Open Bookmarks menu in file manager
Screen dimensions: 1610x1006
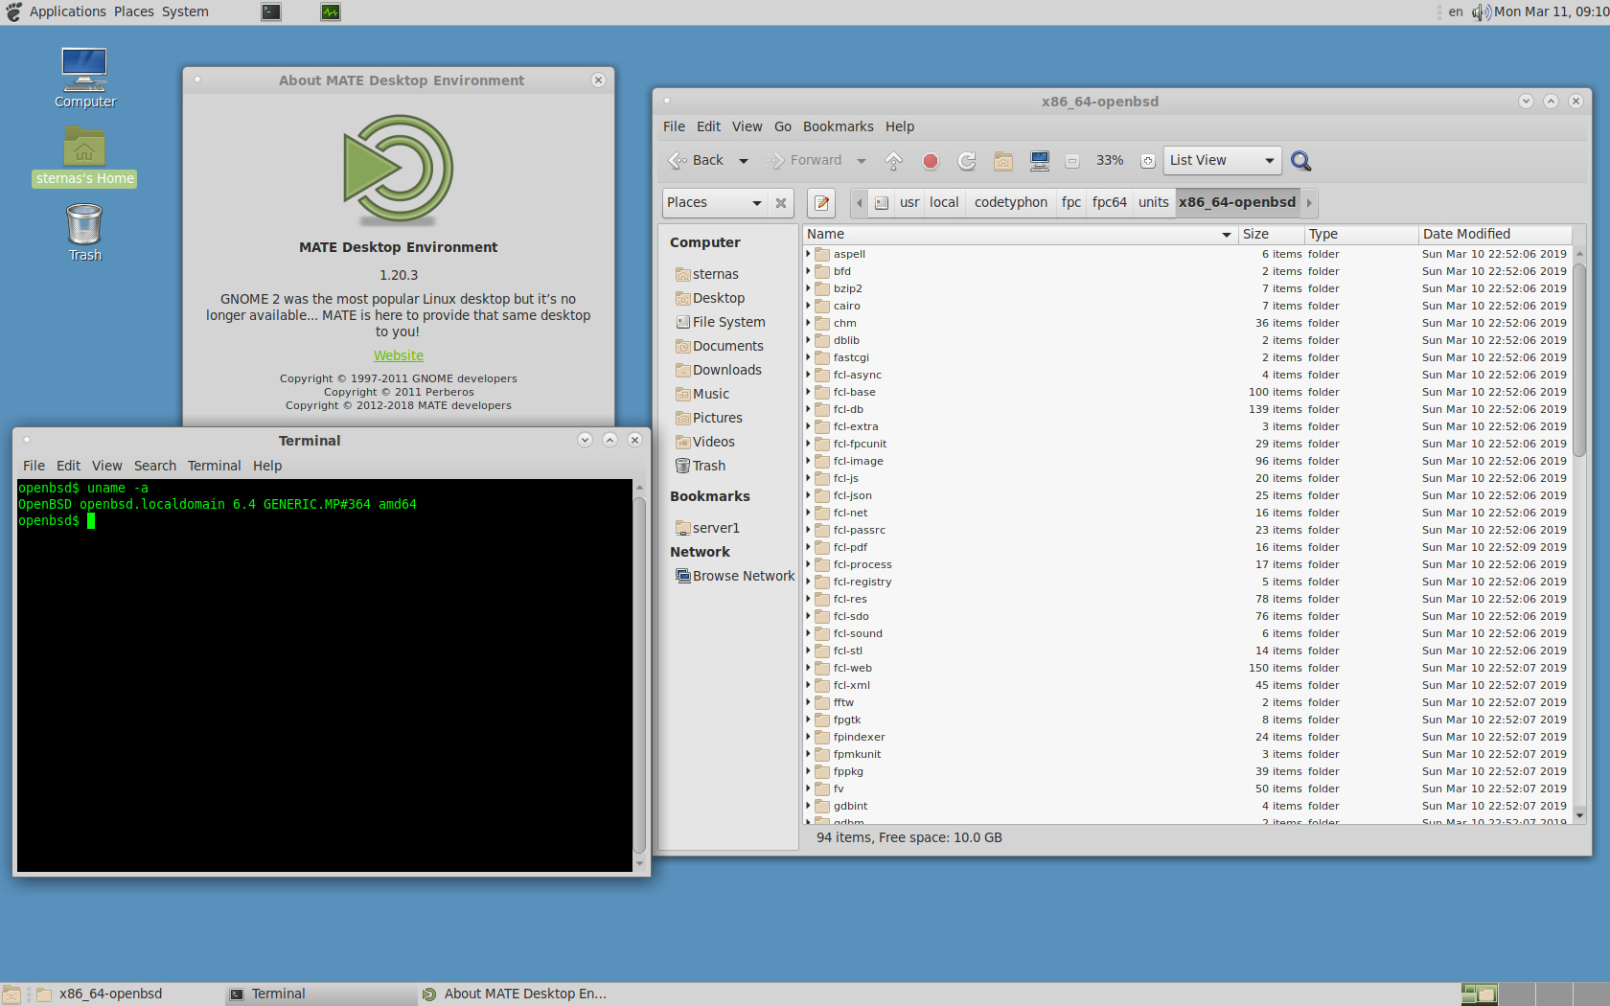click(838, 126)
